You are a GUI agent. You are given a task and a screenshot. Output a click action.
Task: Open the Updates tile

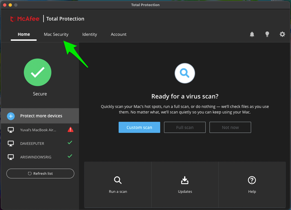pyautogui.click(x=185, y=185)
